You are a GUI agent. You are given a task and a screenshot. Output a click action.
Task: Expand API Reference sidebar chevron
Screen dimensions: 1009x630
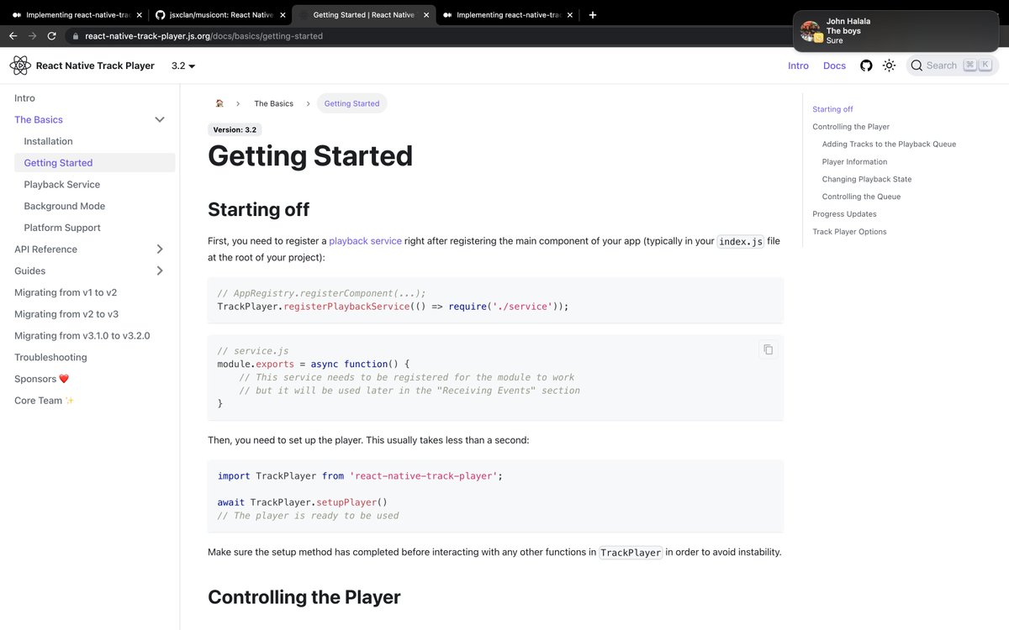pyautogui.click(x=160, y=249)
